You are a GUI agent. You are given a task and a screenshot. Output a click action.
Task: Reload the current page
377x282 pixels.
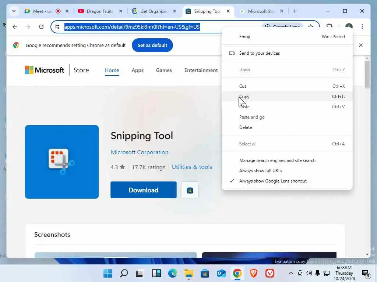pos(41,27)
